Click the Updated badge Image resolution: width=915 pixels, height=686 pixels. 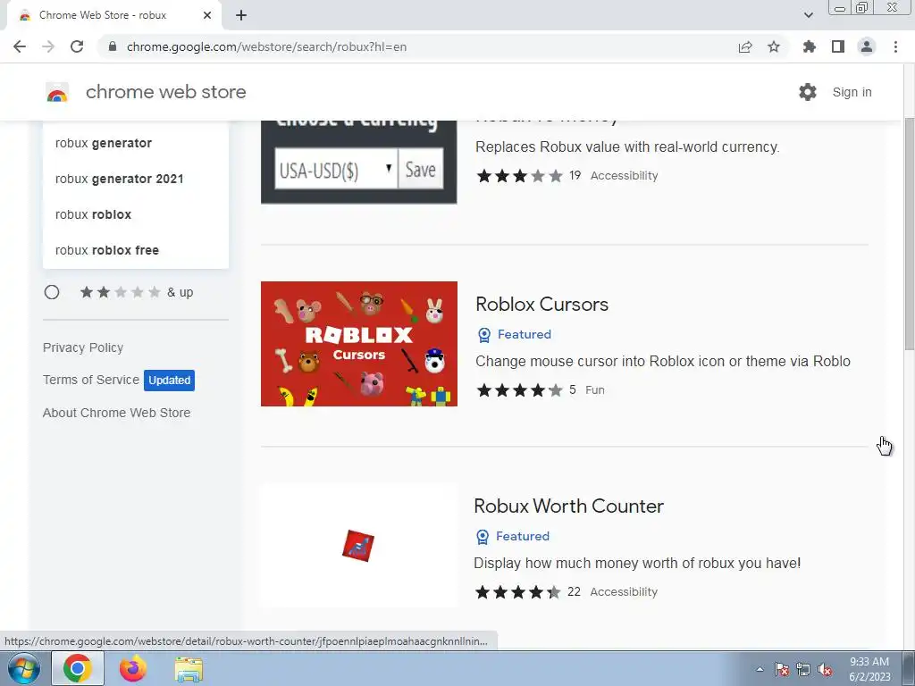(169, 381)
